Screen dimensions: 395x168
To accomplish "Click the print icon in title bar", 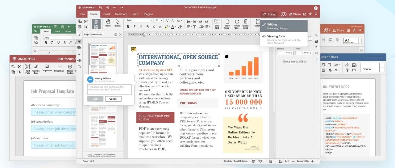I will coord(107,7).
